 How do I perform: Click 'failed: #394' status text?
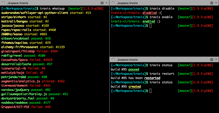(47, 51)
